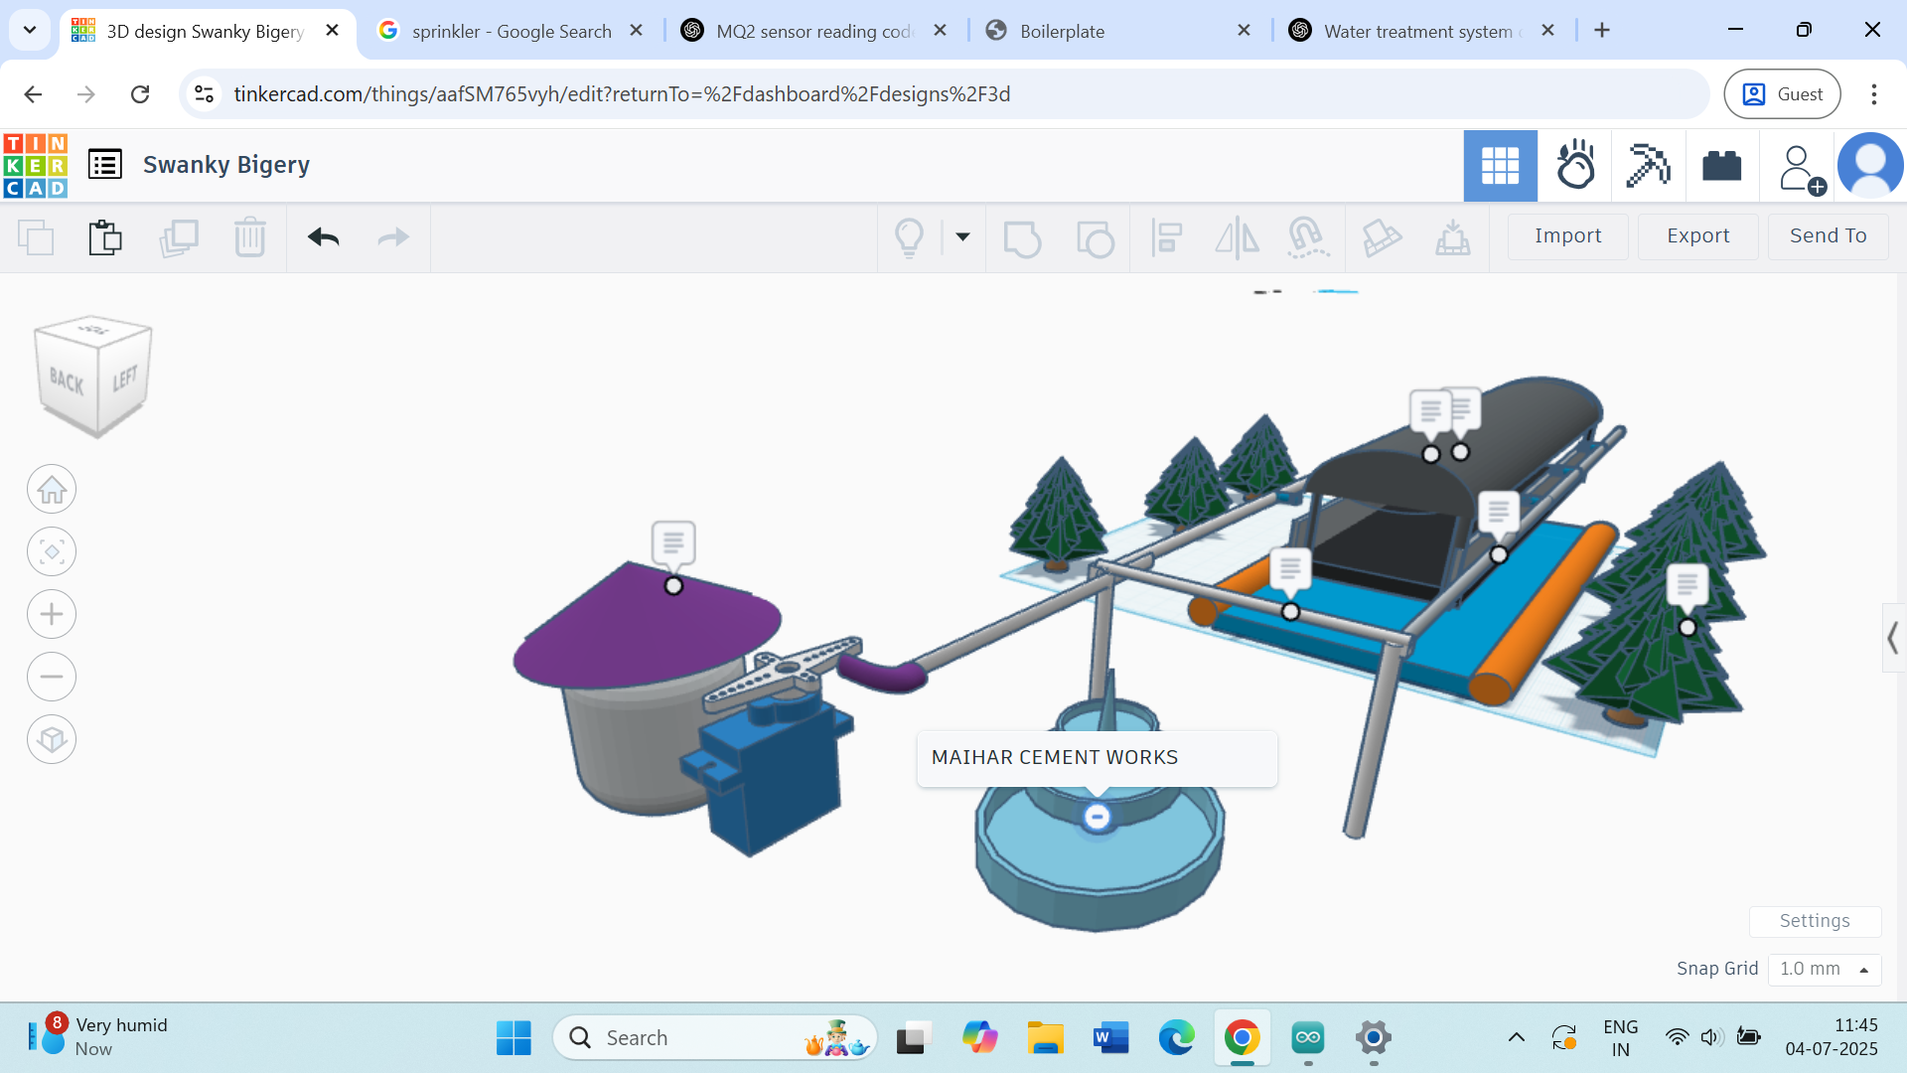
Task: Toggle the Show all lightbulb icon
Action: tap(909, 237)
